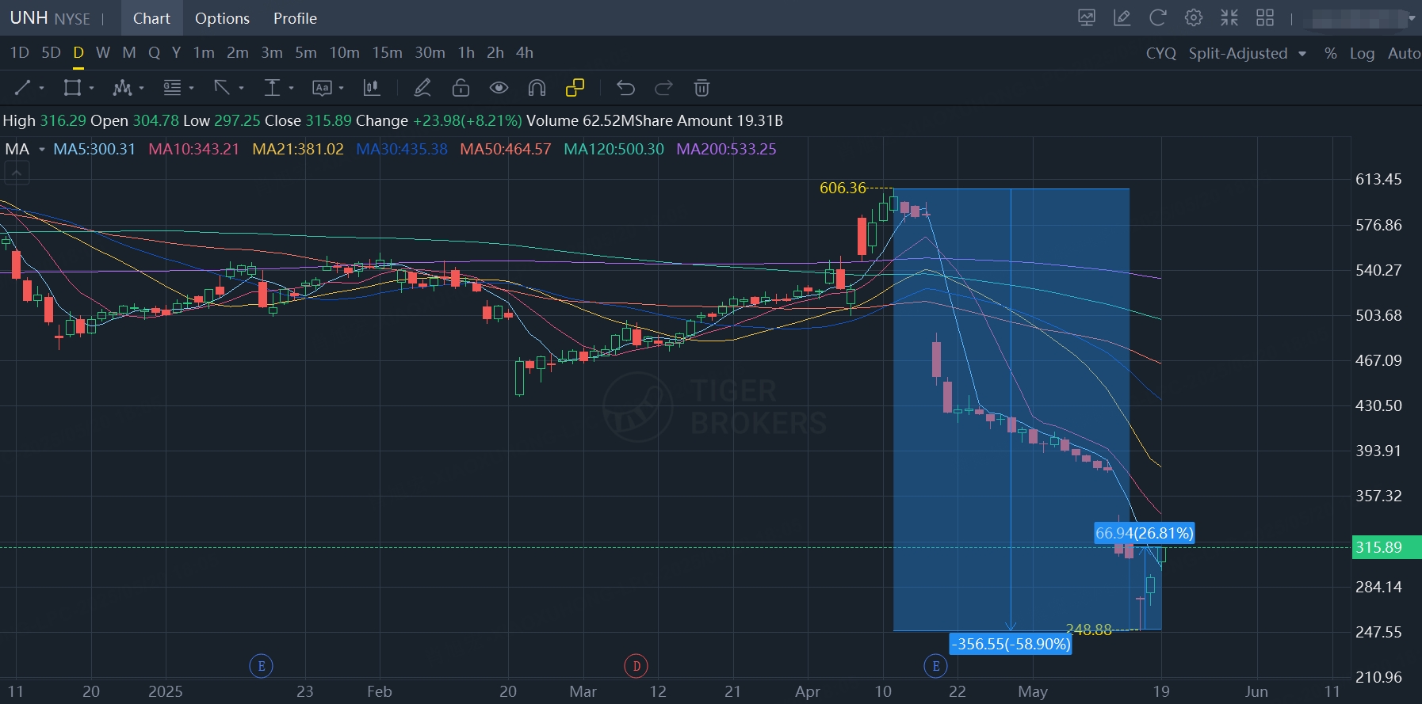Toggle the lock drawings padlock
The image size is (1422, 704).
(x=461, y=88)
